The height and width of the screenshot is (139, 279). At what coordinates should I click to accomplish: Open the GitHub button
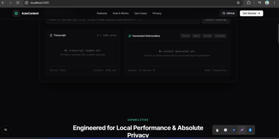coord(229,13)
